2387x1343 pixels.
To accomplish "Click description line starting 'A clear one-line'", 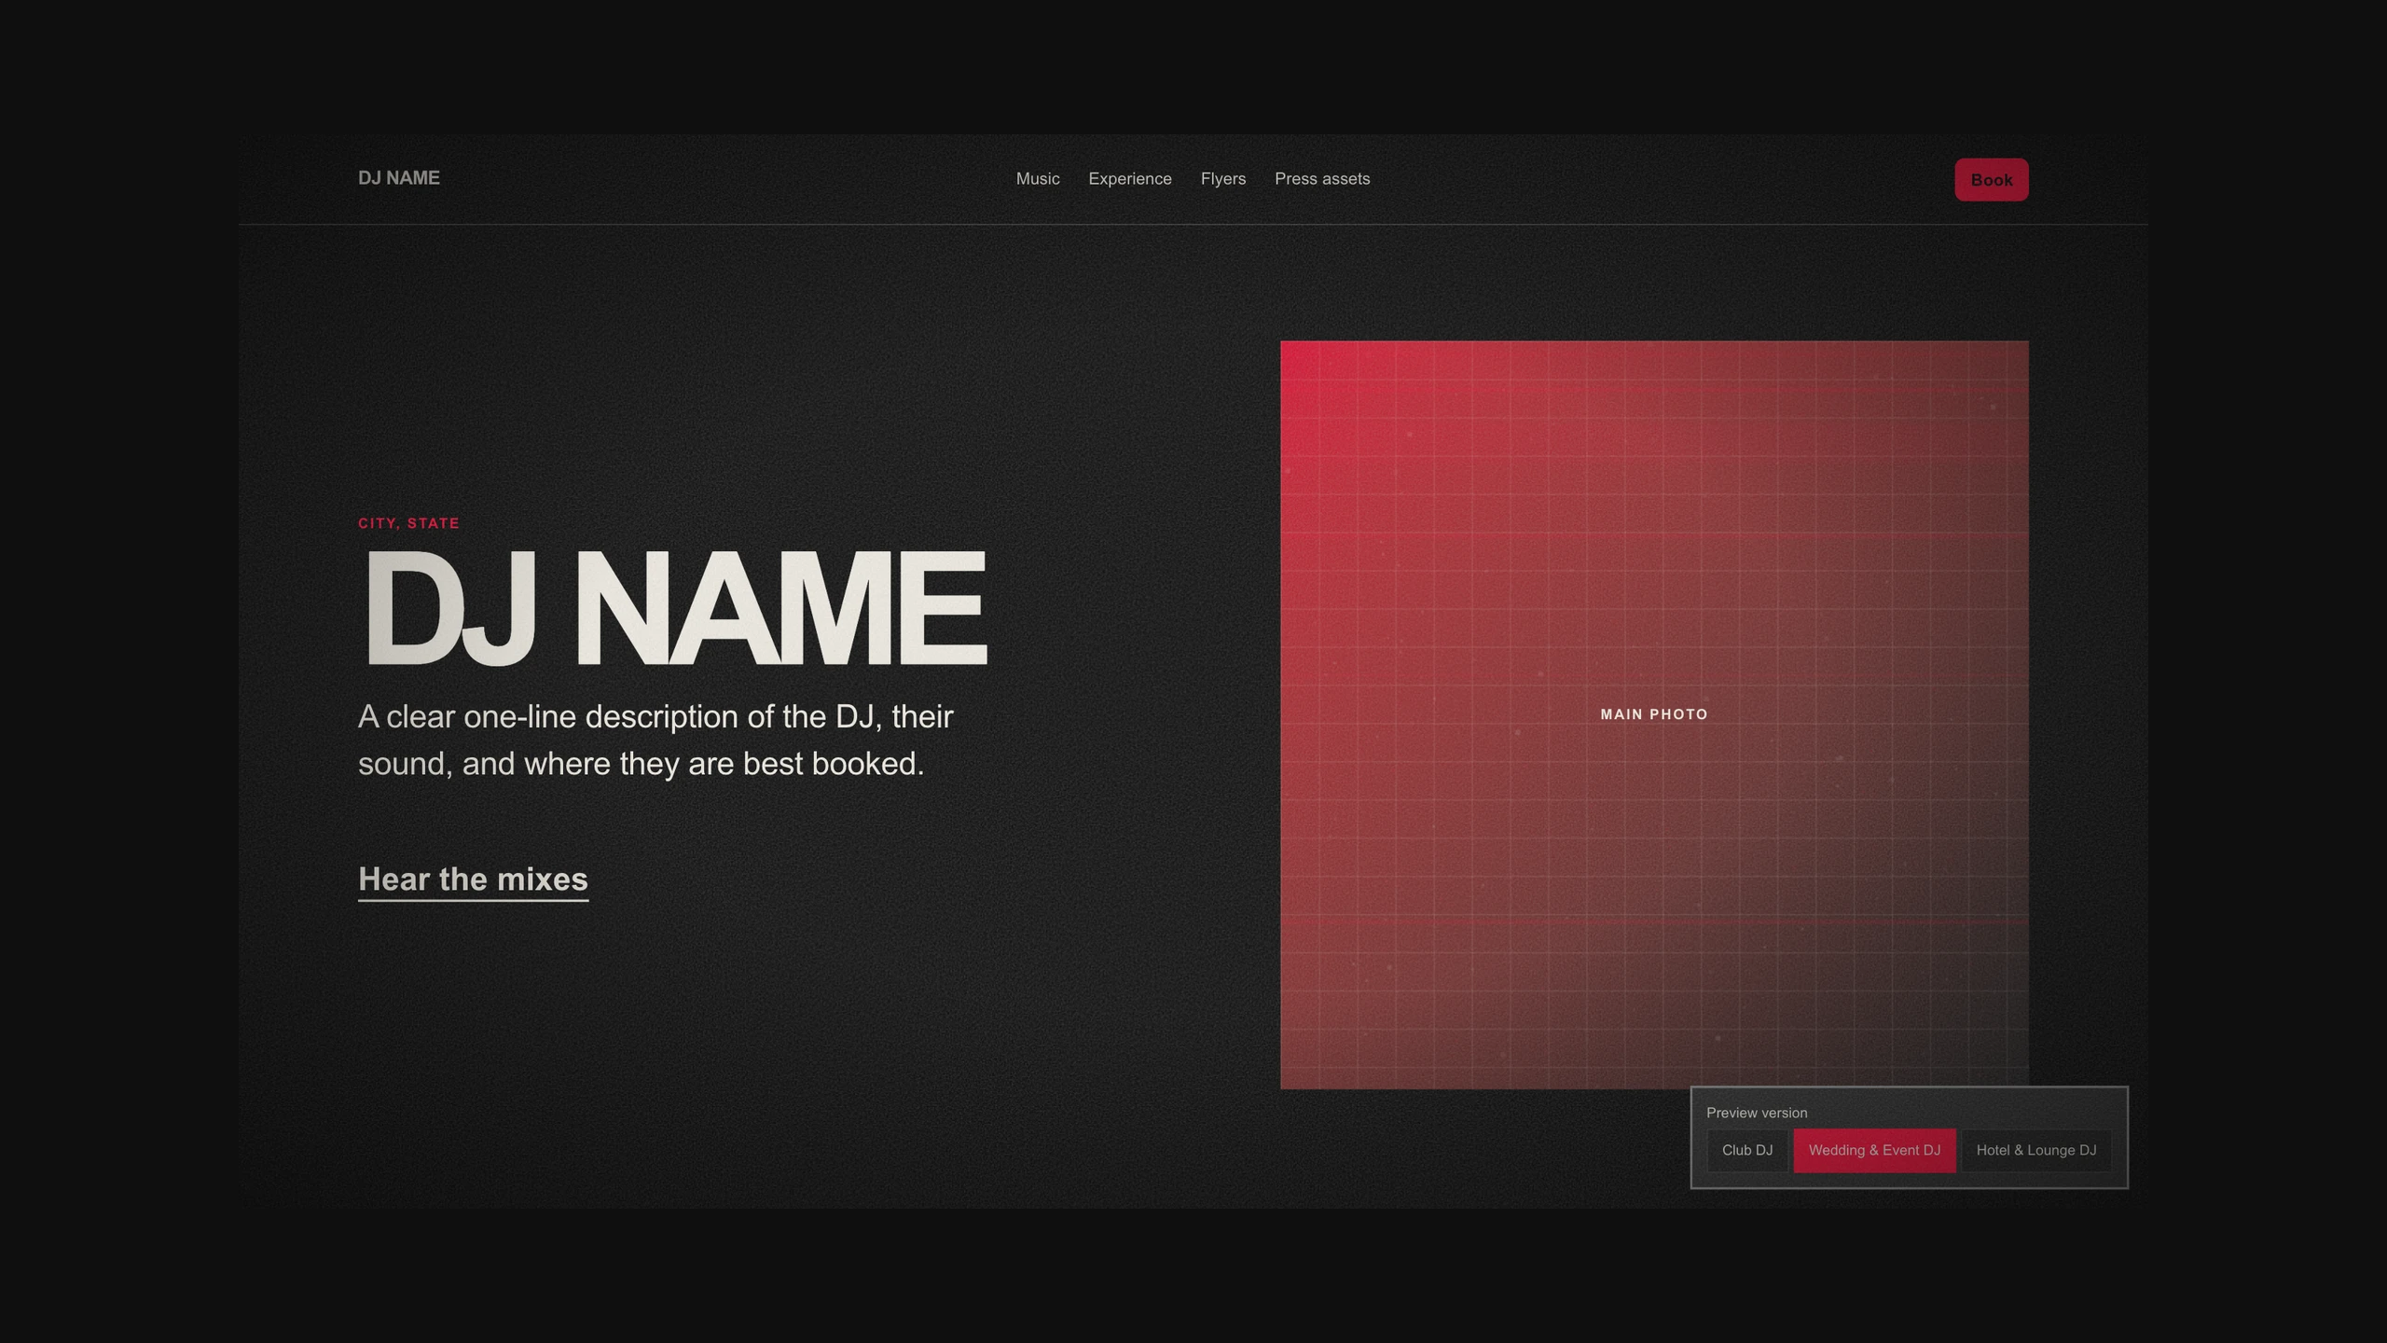I will pos(655,716).
